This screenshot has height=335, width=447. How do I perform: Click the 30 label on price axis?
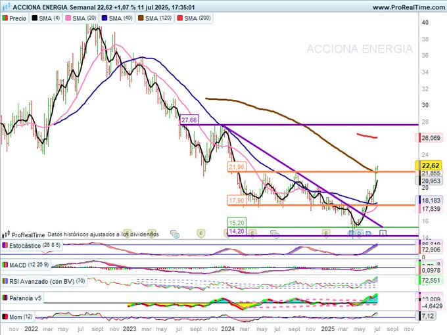tap(425, 105)
